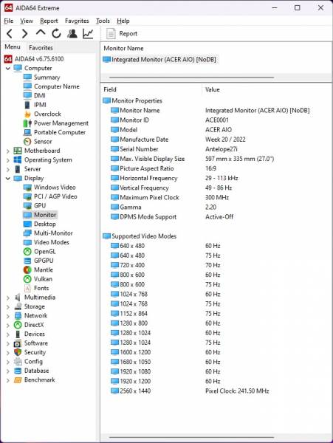Open DMI tree item
This screenshot has height=443, width=333.
[40, 95]
